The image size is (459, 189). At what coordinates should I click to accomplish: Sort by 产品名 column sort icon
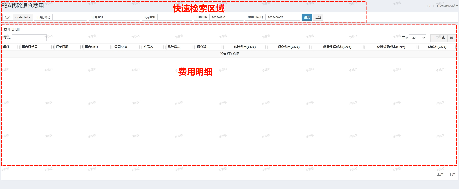[164, 47]
